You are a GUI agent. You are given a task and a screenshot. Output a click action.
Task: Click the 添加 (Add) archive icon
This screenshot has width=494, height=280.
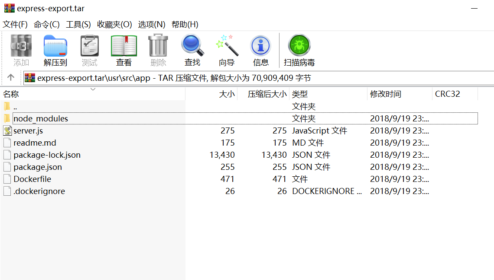coord(21,47)
